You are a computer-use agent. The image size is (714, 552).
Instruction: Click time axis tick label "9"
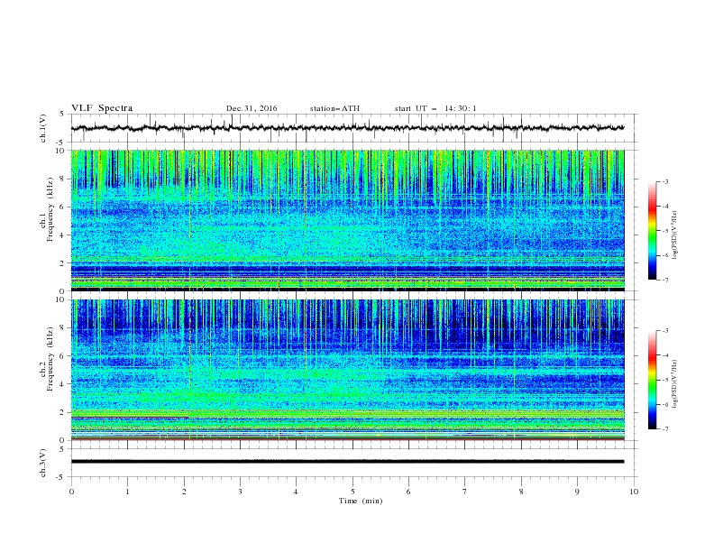577,492
